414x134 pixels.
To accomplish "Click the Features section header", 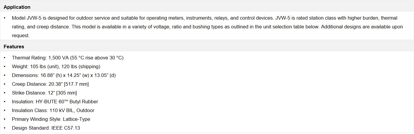I will (x=14, y=47).
